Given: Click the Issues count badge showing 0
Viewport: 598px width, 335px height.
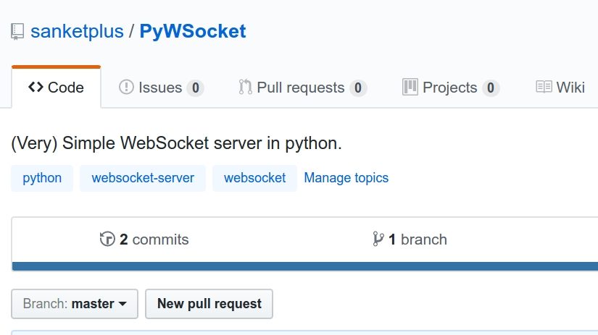Looking at the screenshot, I should [x=195, y=88].
